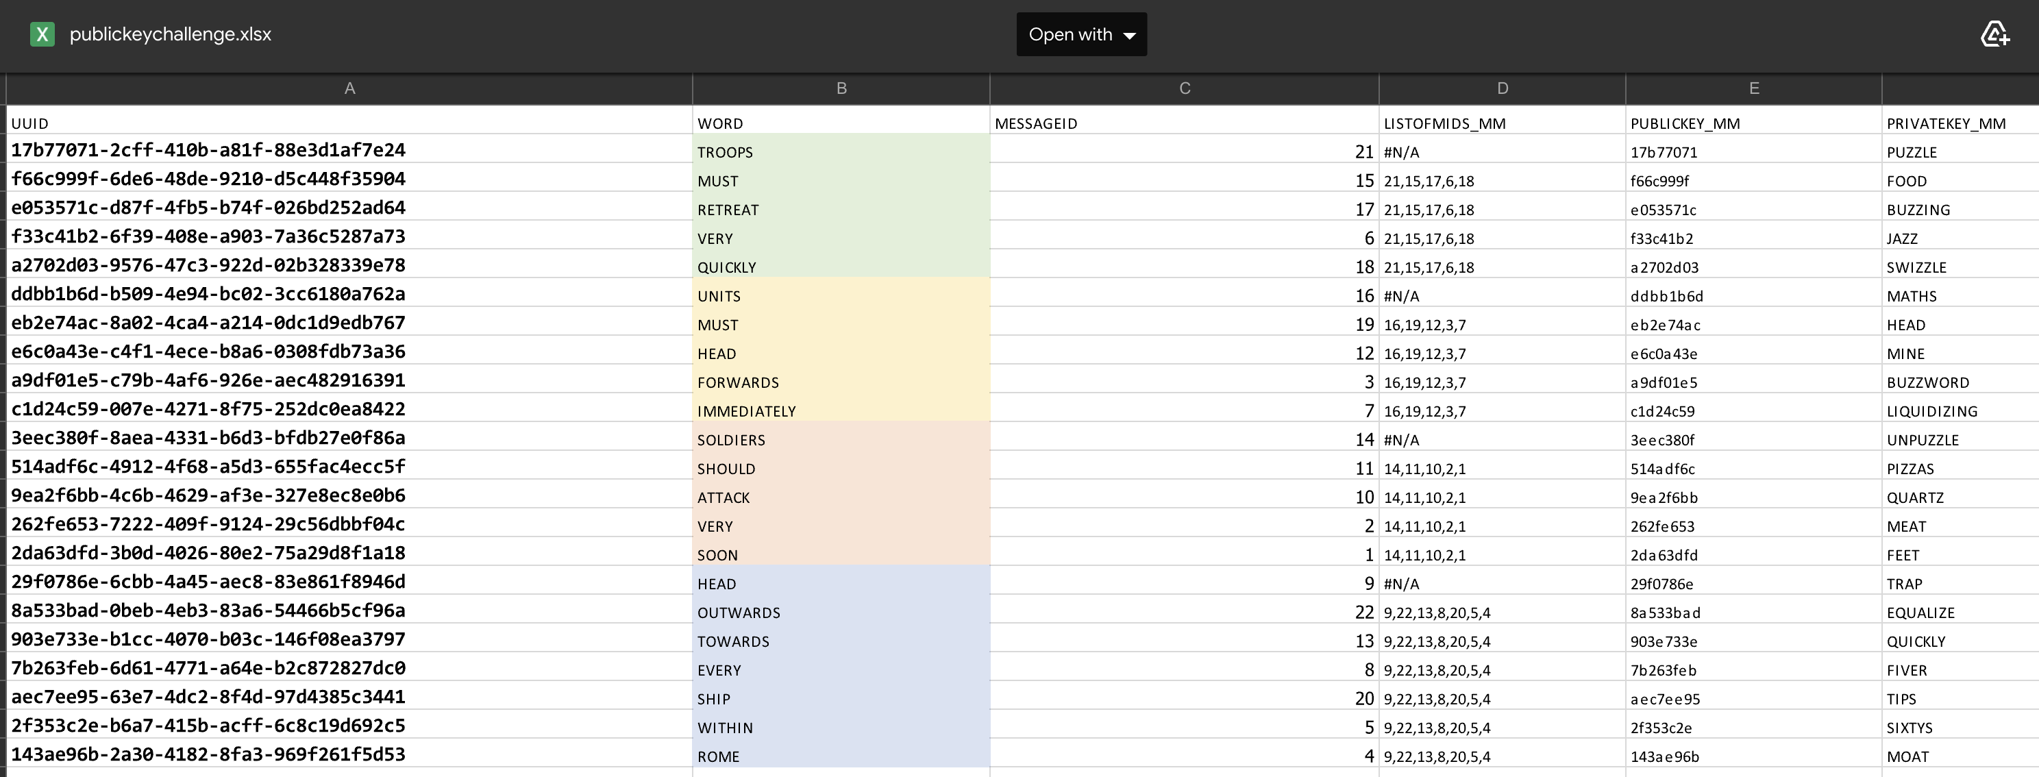Select column A header
This screenshot has width=2039, height=777.
[x=349, y=88]
